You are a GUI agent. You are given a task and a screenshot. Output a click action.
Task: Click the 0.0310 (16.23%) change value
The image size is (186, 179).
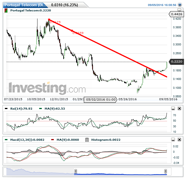(x=65, y=5)
